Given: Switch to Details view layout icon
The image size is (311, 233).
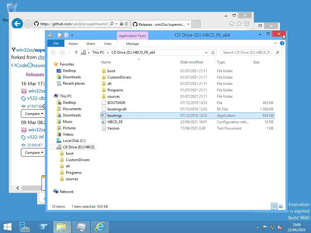Looking at the screenshot, I should point(274,206).
